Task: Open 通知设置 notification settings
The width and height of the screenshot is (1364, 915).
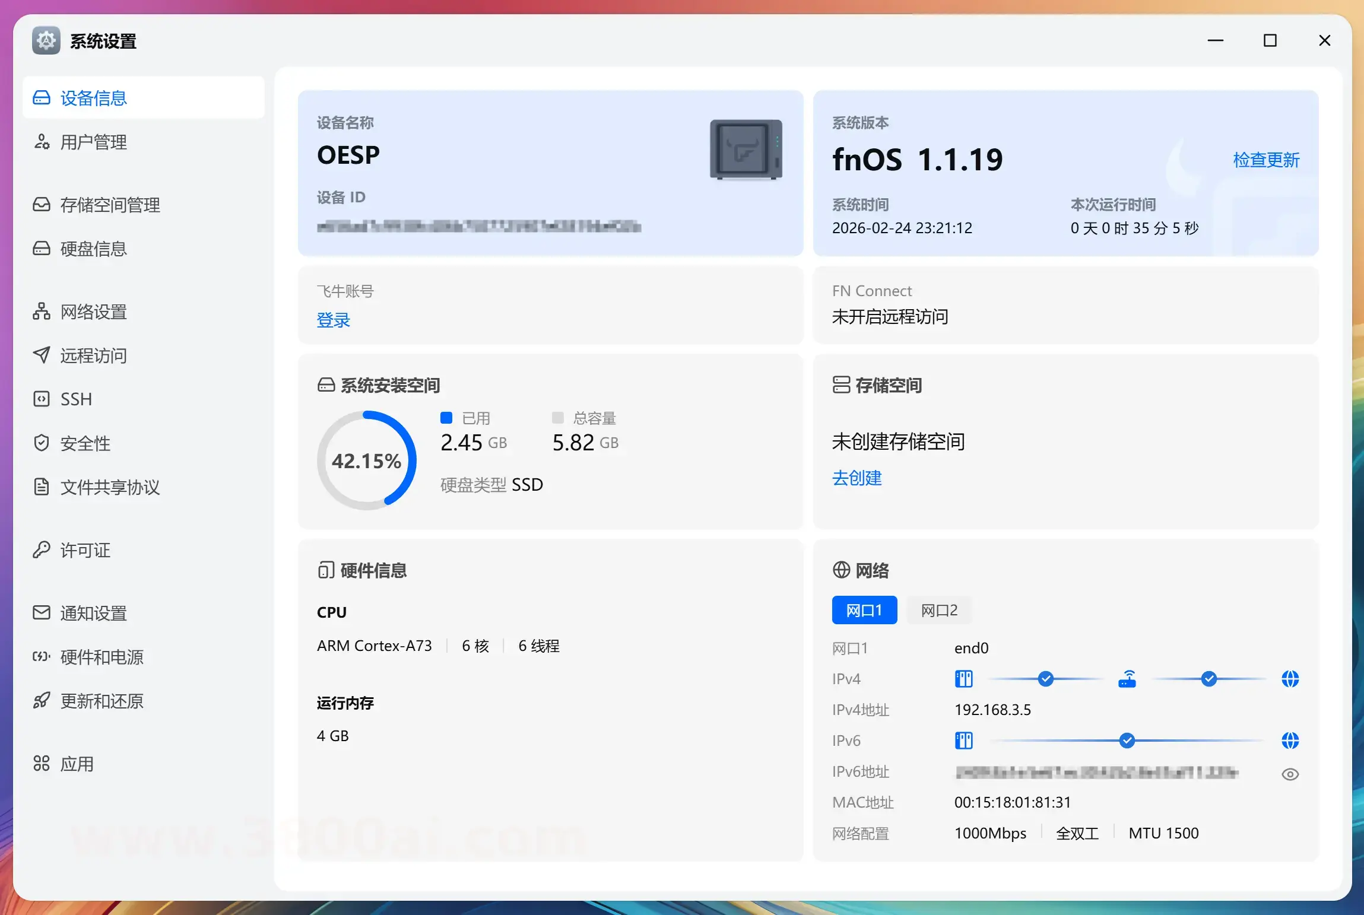Action: point(93,613)
